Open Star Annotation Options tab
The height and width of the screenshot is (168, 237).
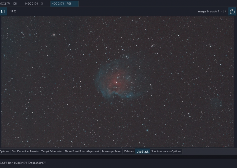(x=166, y=151)
